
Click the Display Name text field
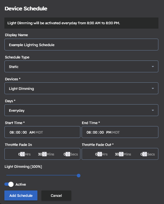[x=81, y=45]
